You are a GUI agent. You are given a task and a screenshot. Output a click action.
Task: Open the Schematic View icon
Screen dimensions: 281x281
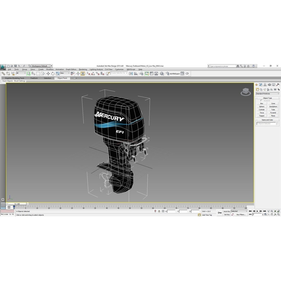pyautogui.click(x=156, y=73)
